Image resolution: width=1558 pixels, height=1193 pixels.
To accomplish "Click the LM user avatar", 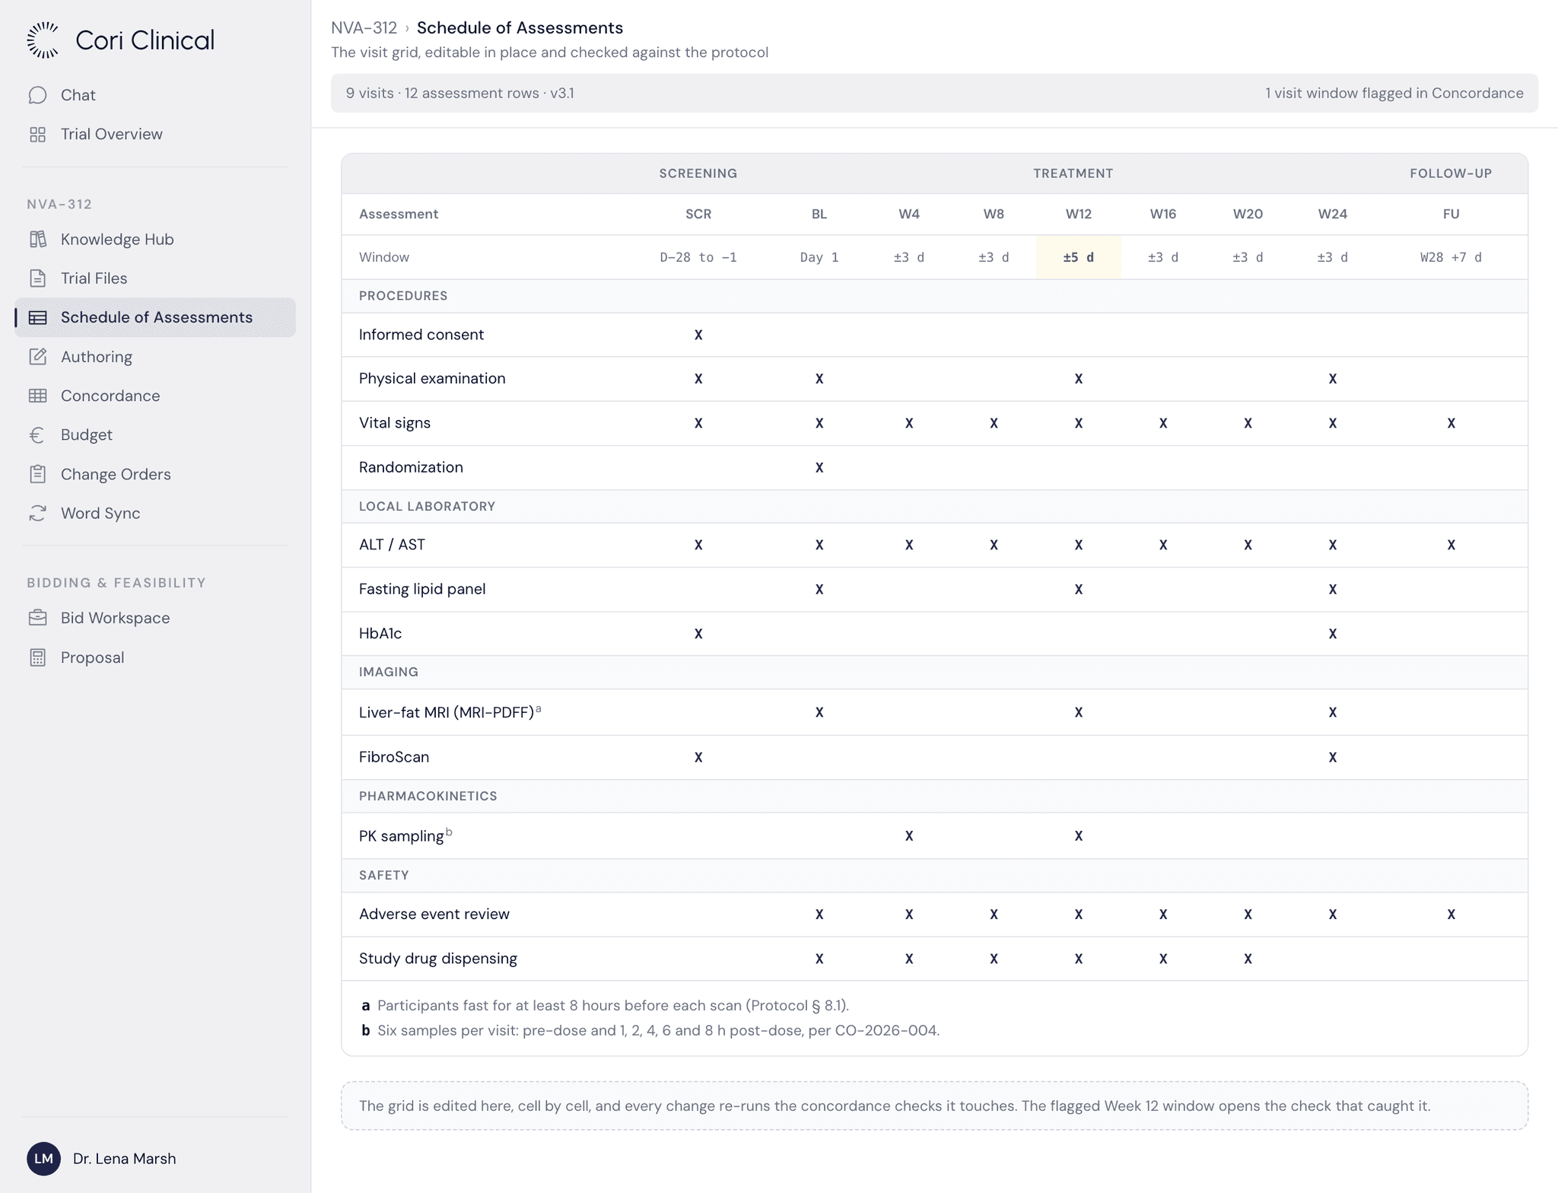I will click(43, 1159).
